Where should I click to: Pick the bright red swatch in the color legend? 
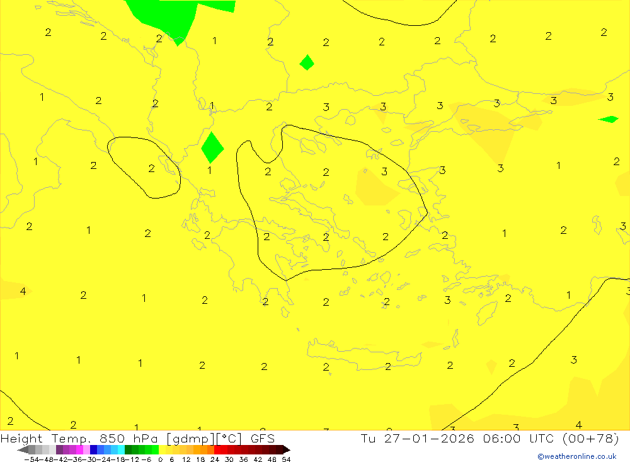click(217, 450)
